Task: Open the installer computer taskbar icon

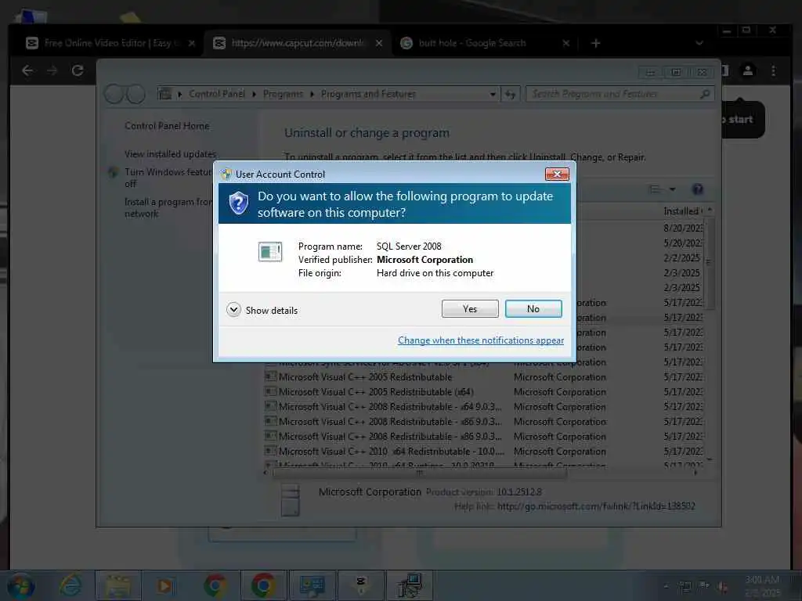Action: (x=410, y=585)
